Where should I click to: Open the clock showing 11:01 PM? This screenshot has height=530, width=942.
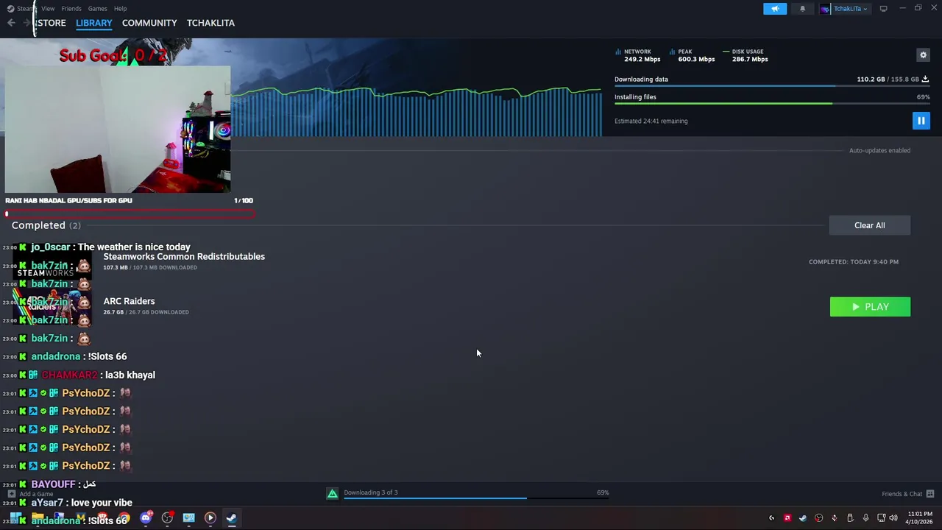coord(918,518)
